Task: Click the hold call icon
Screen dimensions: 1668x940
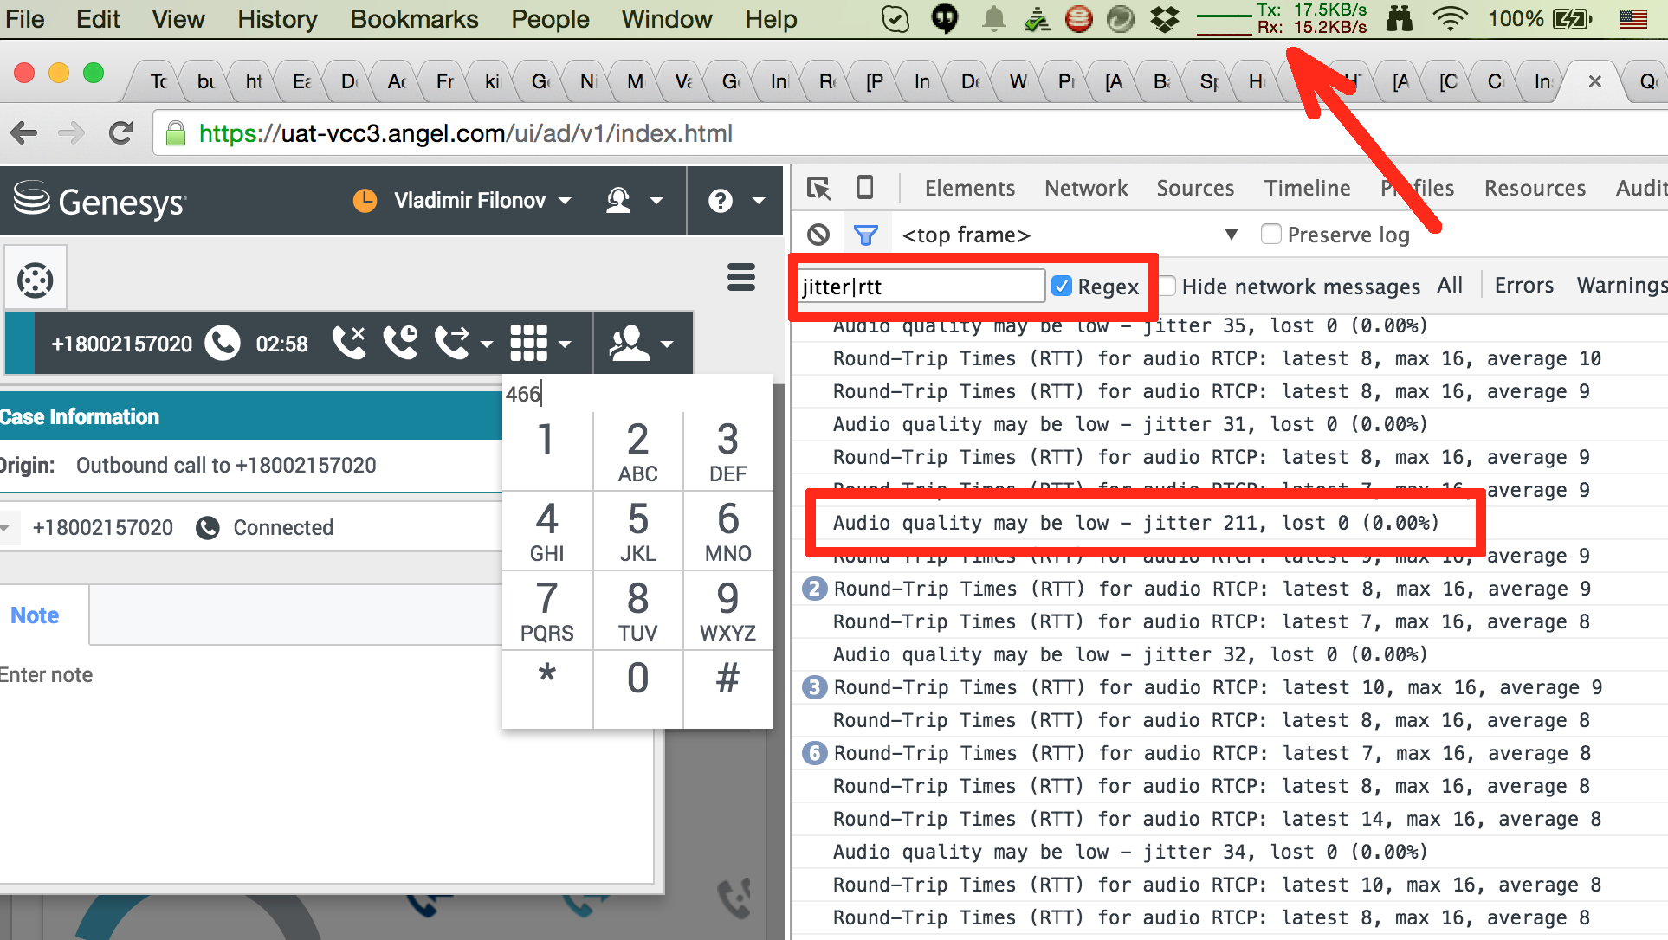Action: [x=400, y=344]
